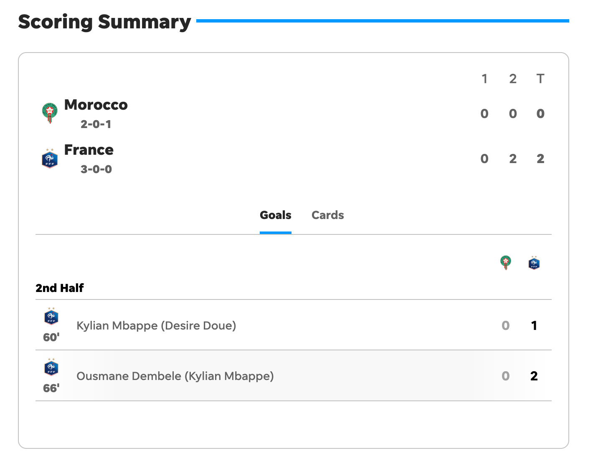
Task: Click the T column header
Action: tap(540, 78)
